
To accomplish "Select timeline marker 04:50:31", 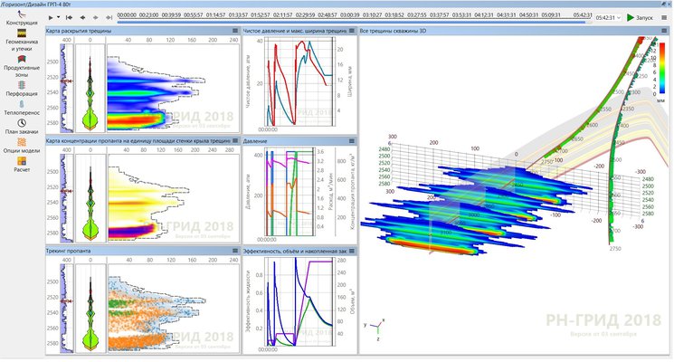I will 528,15.
